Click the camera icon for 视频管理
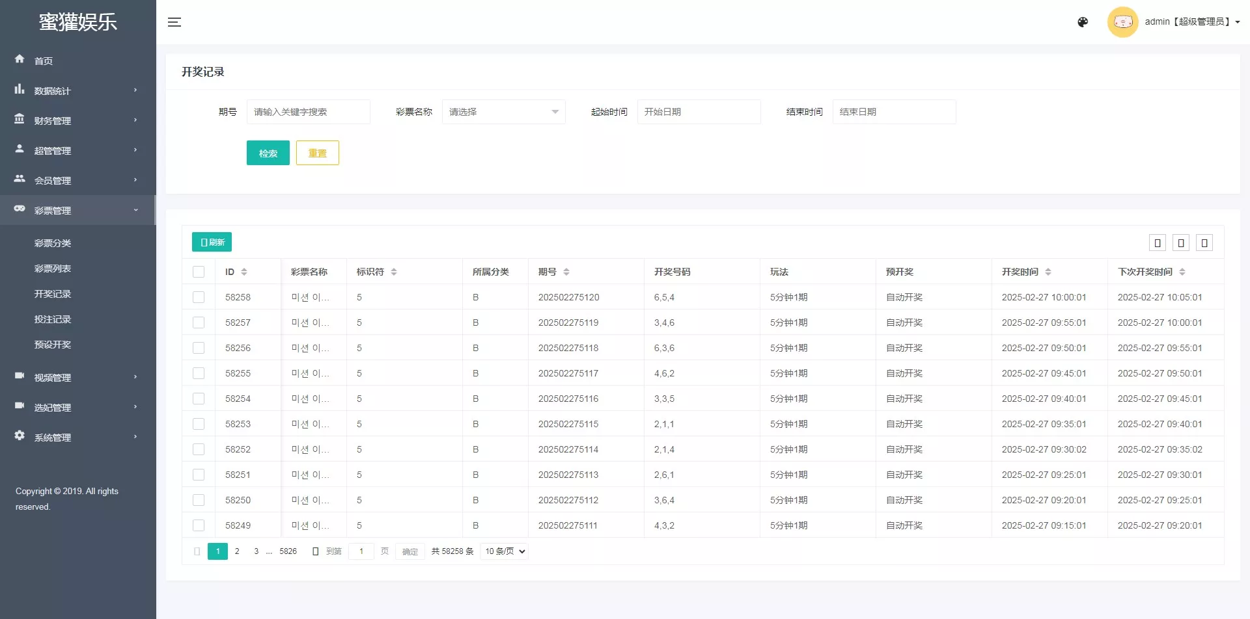Screen dimensions: 1250x619 tap(20, 376)
